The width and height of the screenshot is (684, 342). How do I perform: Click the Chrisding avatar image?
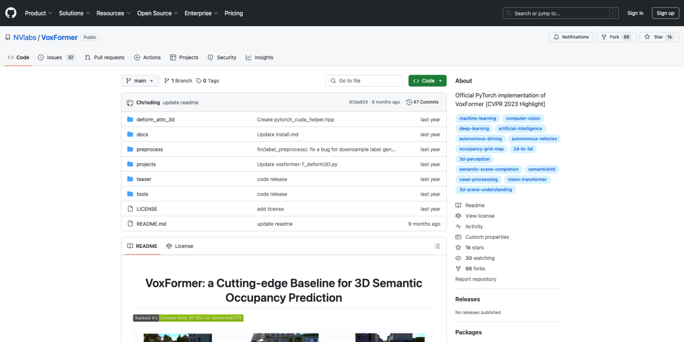(x=130, y=103)
